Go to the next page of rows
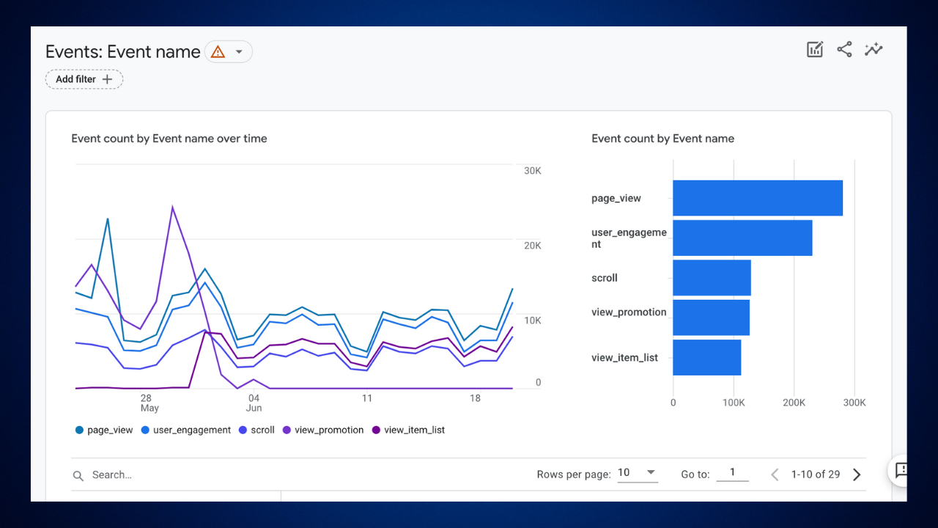This screenshot has height=528, width=938. [x=857, y=474]
